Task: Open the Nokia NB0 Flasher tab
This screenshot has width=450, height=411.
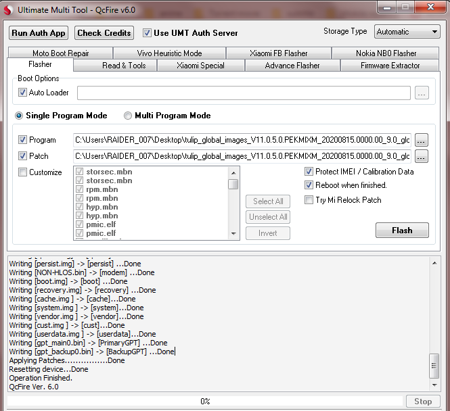Action: (386, 53)
